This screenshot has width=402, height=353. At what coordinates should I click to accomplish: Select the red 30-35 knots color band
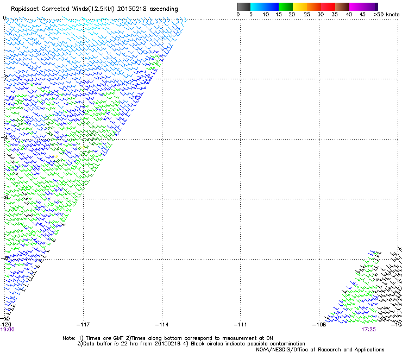(x=328, y=7)
